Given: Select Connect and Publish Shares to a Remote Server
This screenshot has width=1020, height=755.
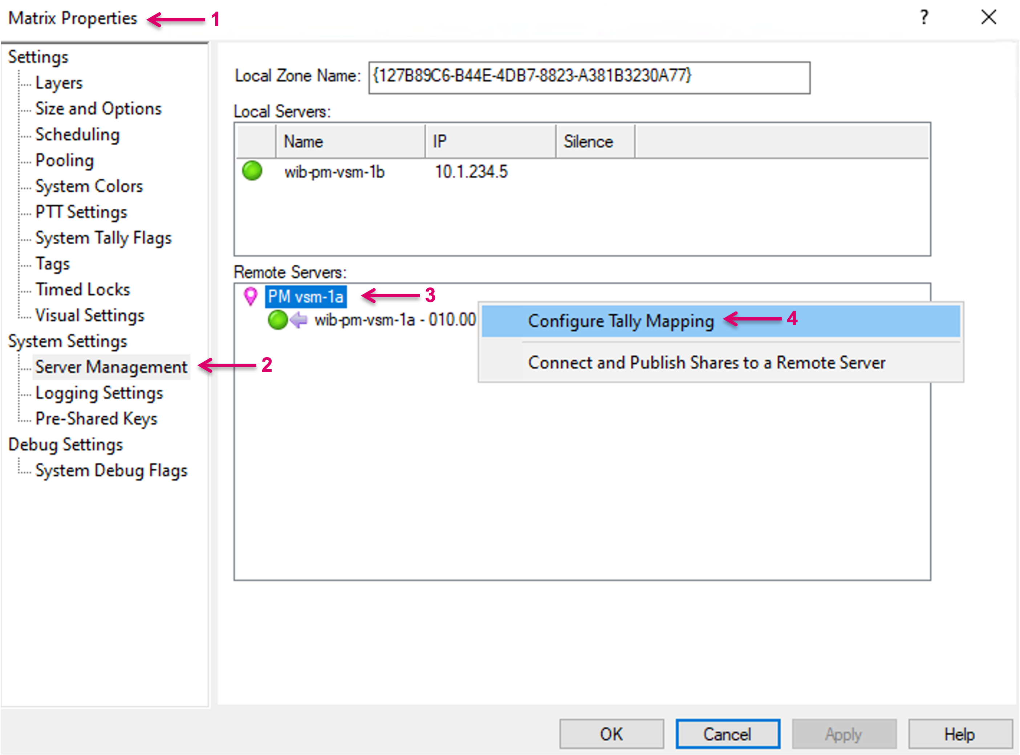Looking at the screenshot, I should click(x=706, y=363).
